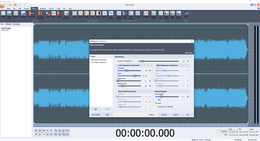The height and width of the screenshot is (141, 260).
Task: Click the Post-Amplify dB value field
Action: [184, 97]
